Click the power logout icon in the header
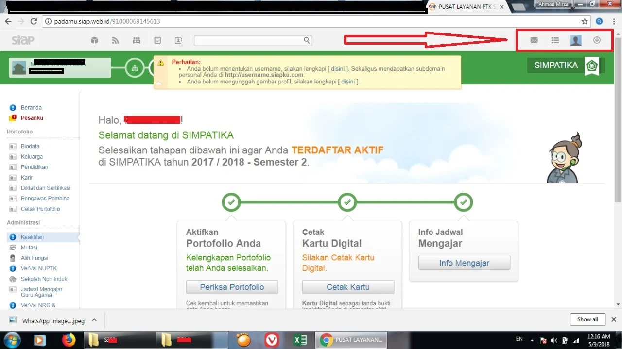Screen dimensions: 622x349 597,40
